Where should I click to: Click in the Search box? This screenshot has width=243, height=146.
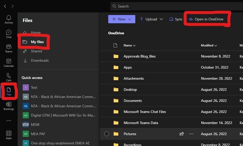click(x=176, y=6)
